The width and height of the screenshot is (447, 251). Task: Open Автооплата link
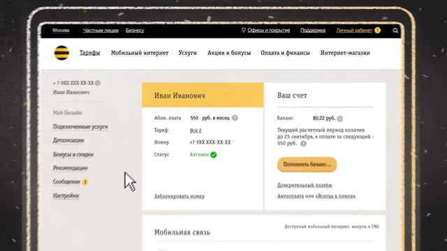[291, 196]
